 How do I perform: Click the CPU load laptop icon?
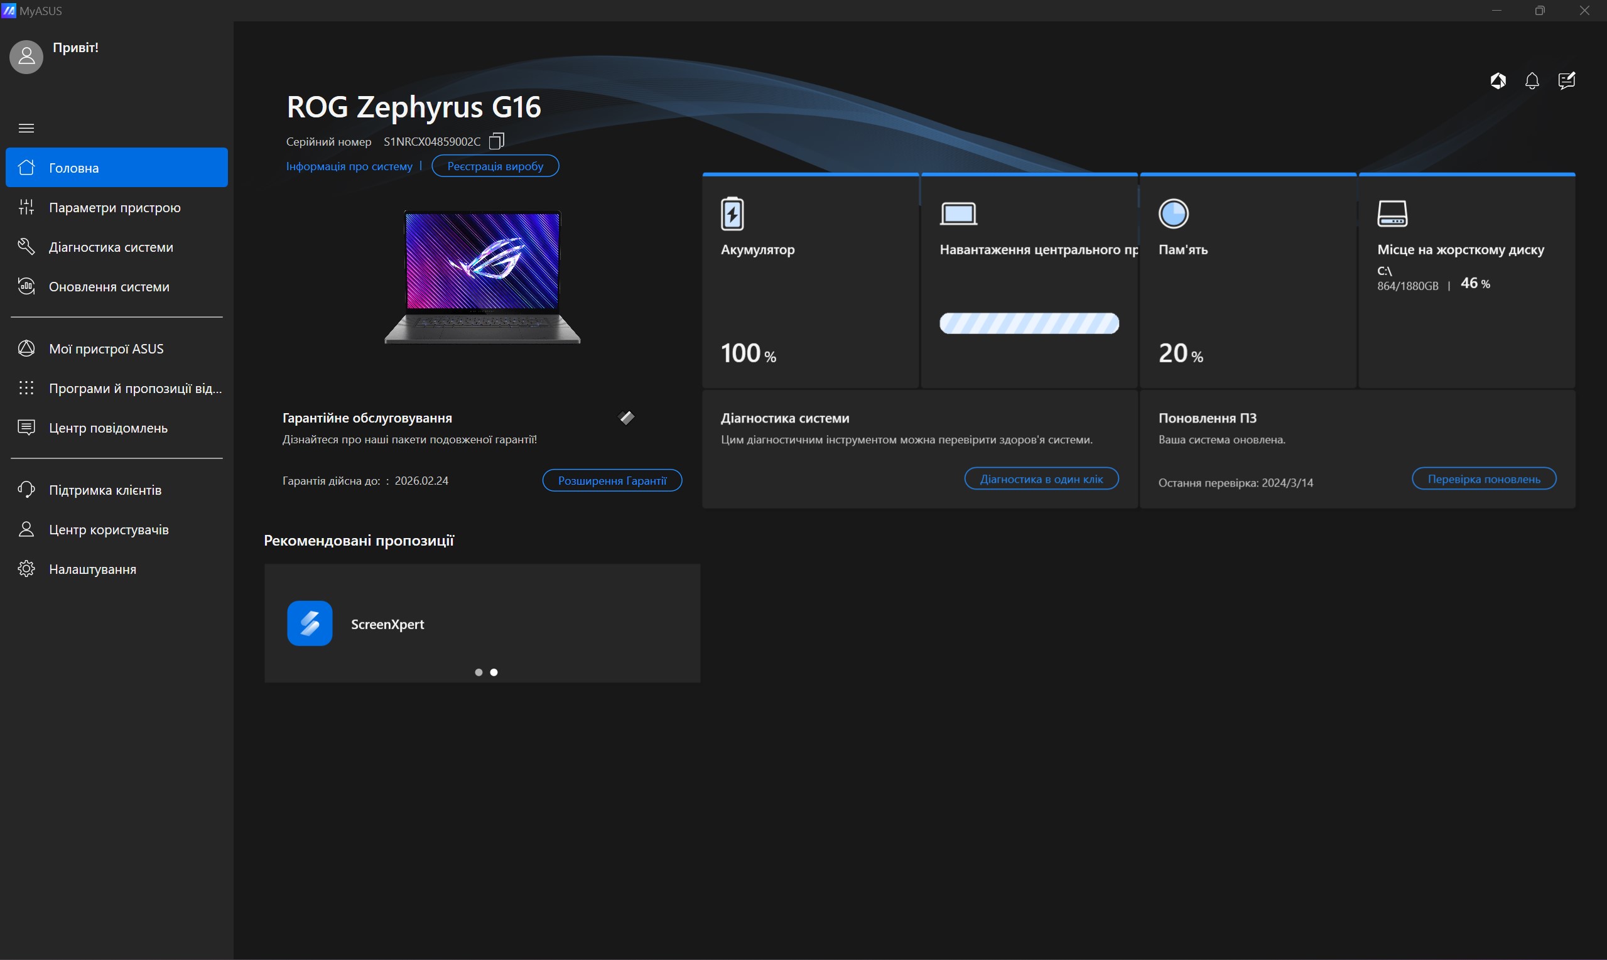coord(958,213)
